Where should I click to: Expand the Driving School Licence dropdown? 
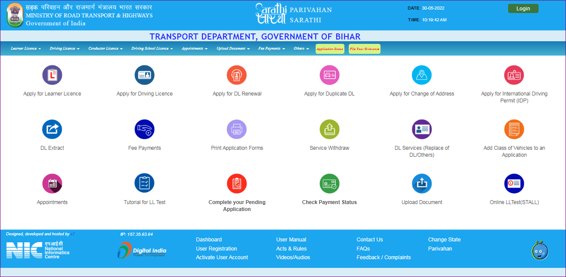click(152, 49)
